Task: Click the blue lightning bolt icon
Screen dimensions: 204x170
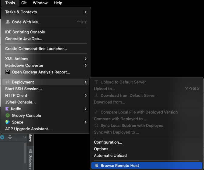Action: tap(2, 137)
